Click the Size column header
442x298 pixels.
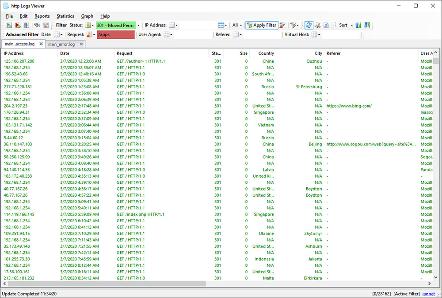(x=237, y=53)
